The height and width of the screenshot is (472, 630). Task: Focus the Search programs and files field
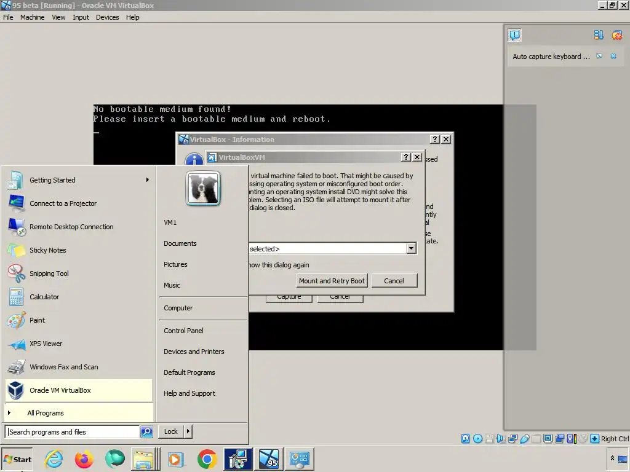pos(73,432)
